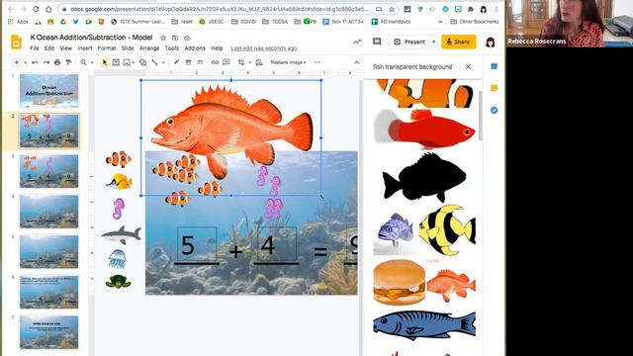
Task: Open the Format menu
Action: (x=107, y=48)
